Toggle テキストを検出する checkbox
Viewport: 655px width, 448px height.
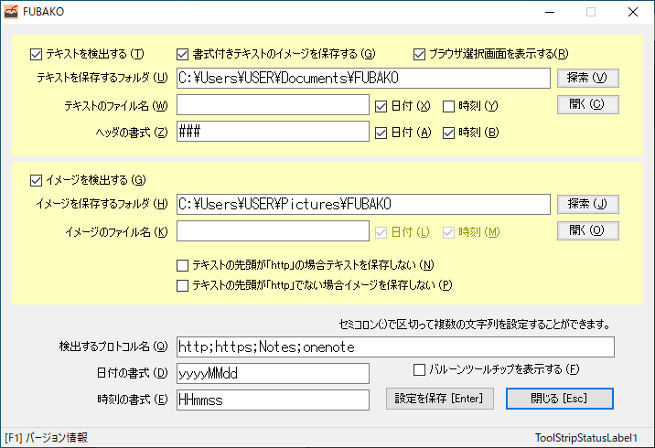coord(37,53)
